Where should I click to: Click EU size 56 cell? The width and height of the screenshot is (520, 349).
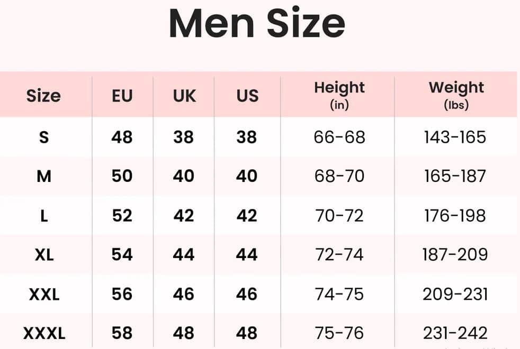pyautogui.click(x=122, y=294)
